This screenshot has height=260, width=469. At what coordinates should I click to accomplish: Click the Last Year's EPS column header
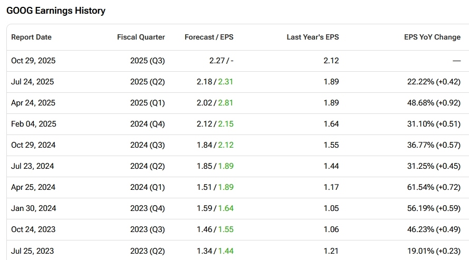312,37
